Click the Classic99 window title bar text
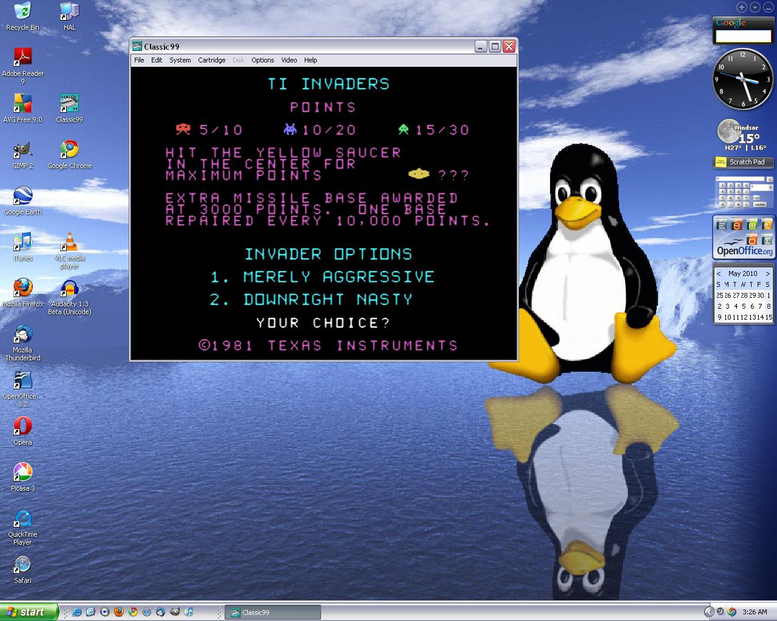The height and width of the screenshot is (621, 777). 161,47
